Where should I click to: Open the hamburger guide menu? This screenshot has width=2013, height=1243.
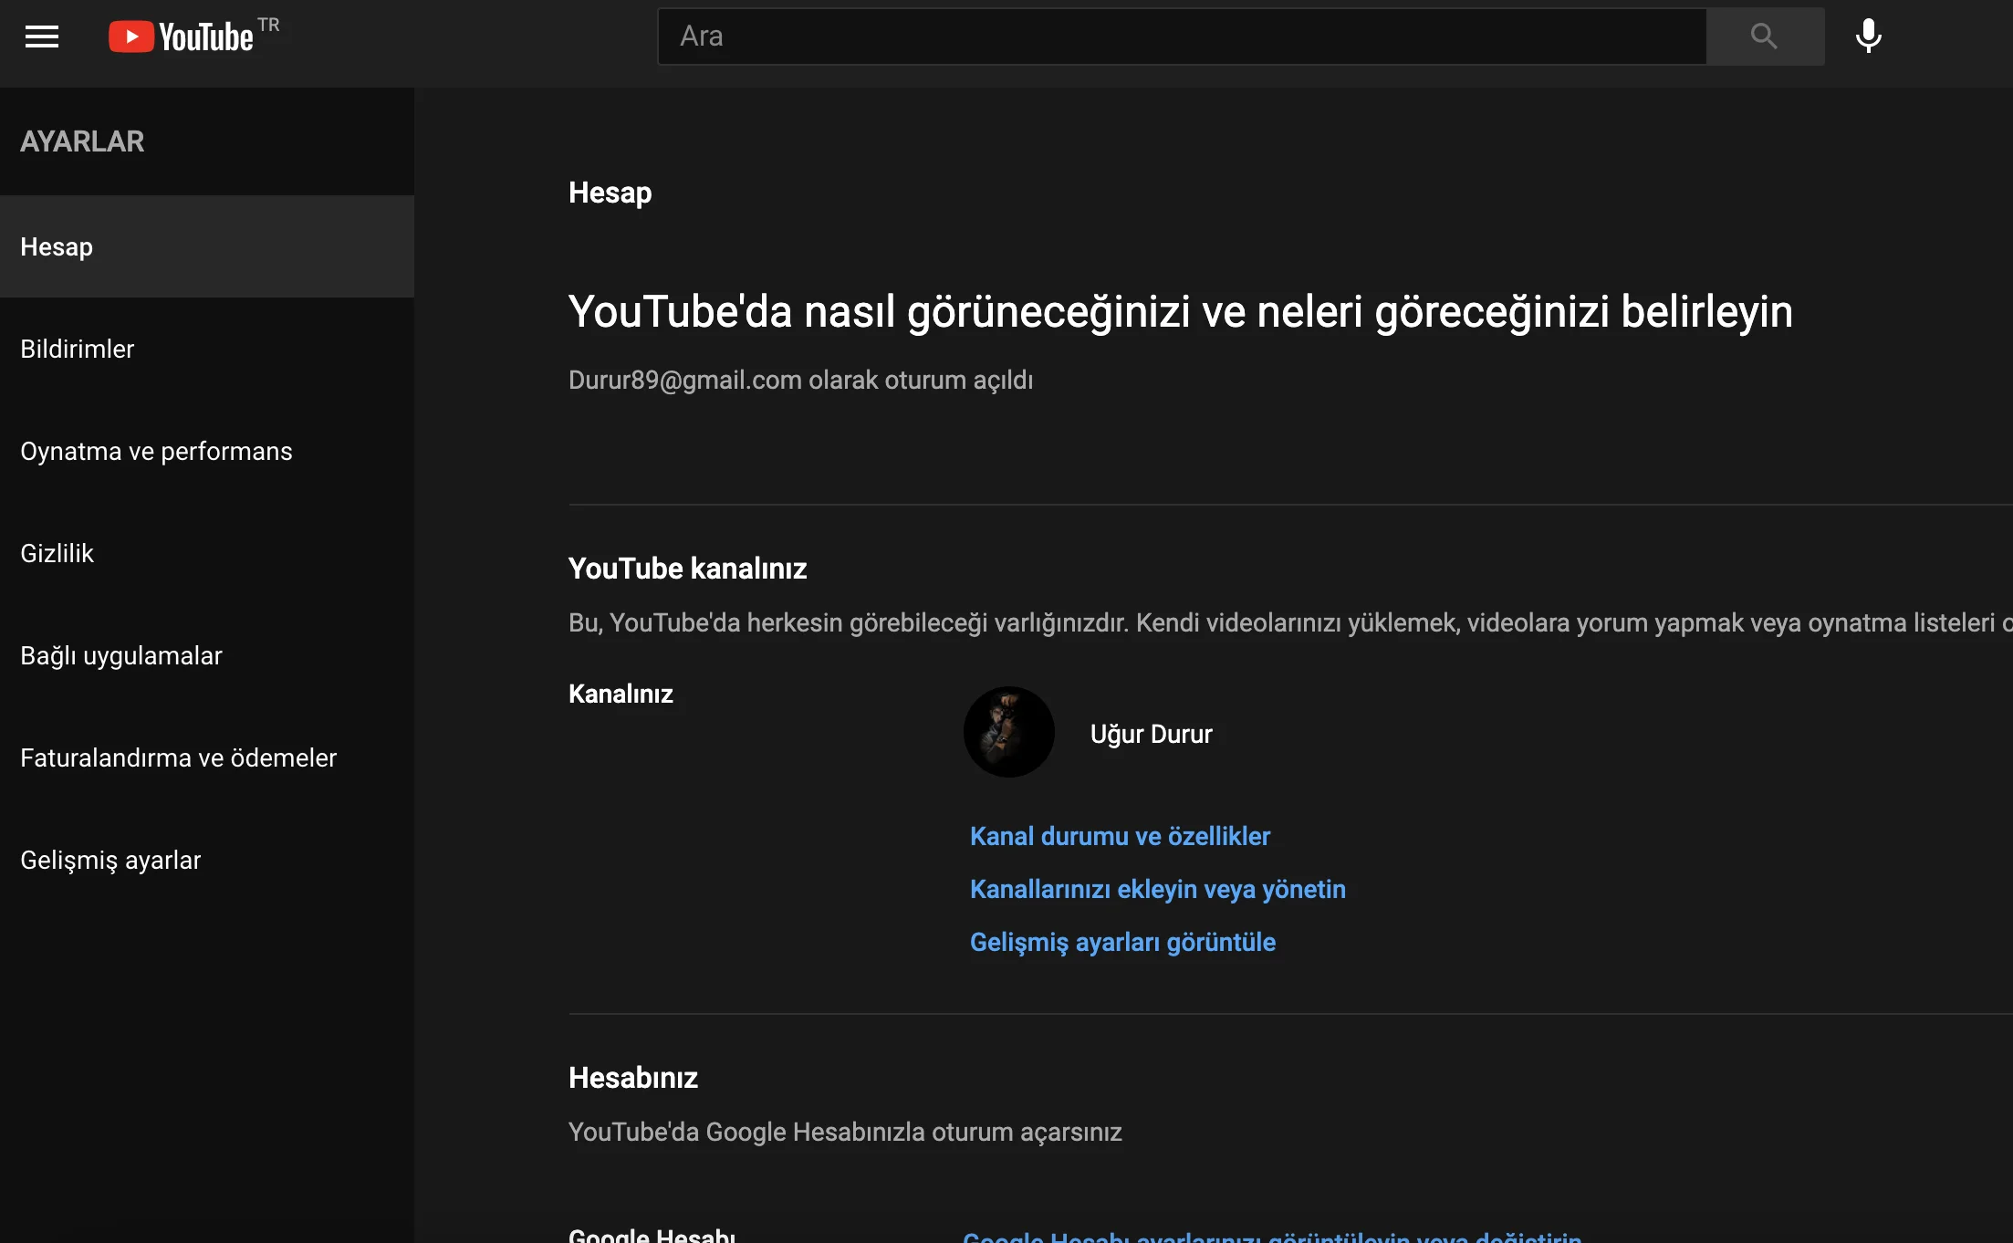click(x=42, y=37)
